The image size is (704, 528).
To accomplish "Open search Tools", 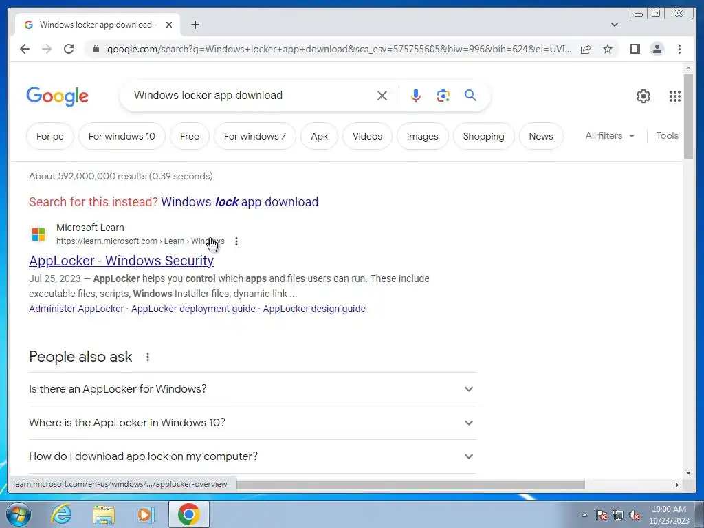I will pos(667,135).
